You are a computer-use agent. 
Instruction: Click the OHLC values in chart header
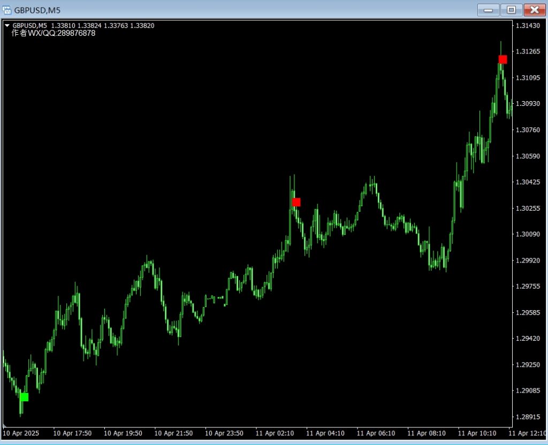tap(103, 25)
